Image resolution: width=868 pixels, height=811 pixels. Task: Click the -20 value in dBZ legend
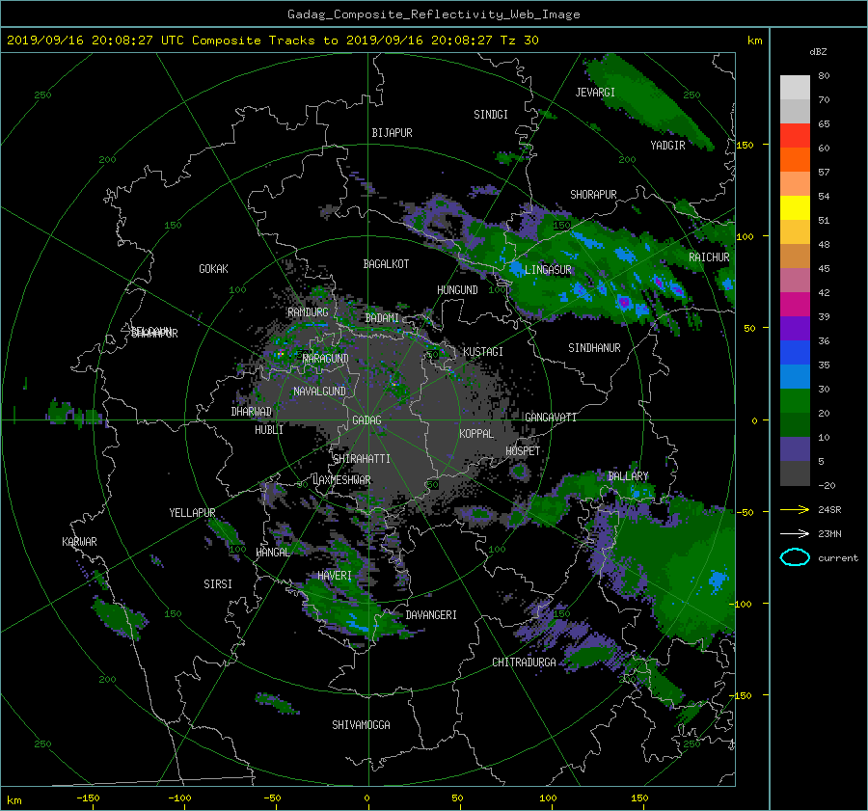click(827, 485)
